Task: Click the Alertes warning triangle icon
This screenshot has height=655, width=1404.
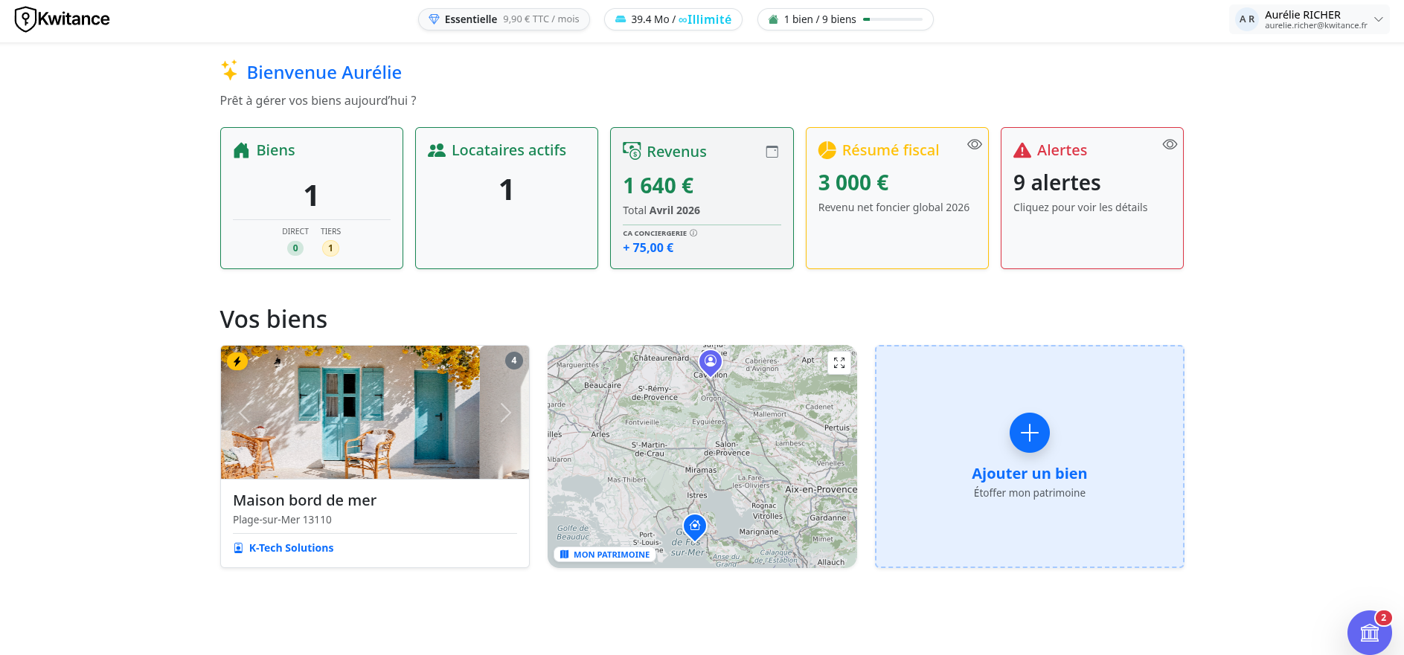Action: [x=1022, y=150]
